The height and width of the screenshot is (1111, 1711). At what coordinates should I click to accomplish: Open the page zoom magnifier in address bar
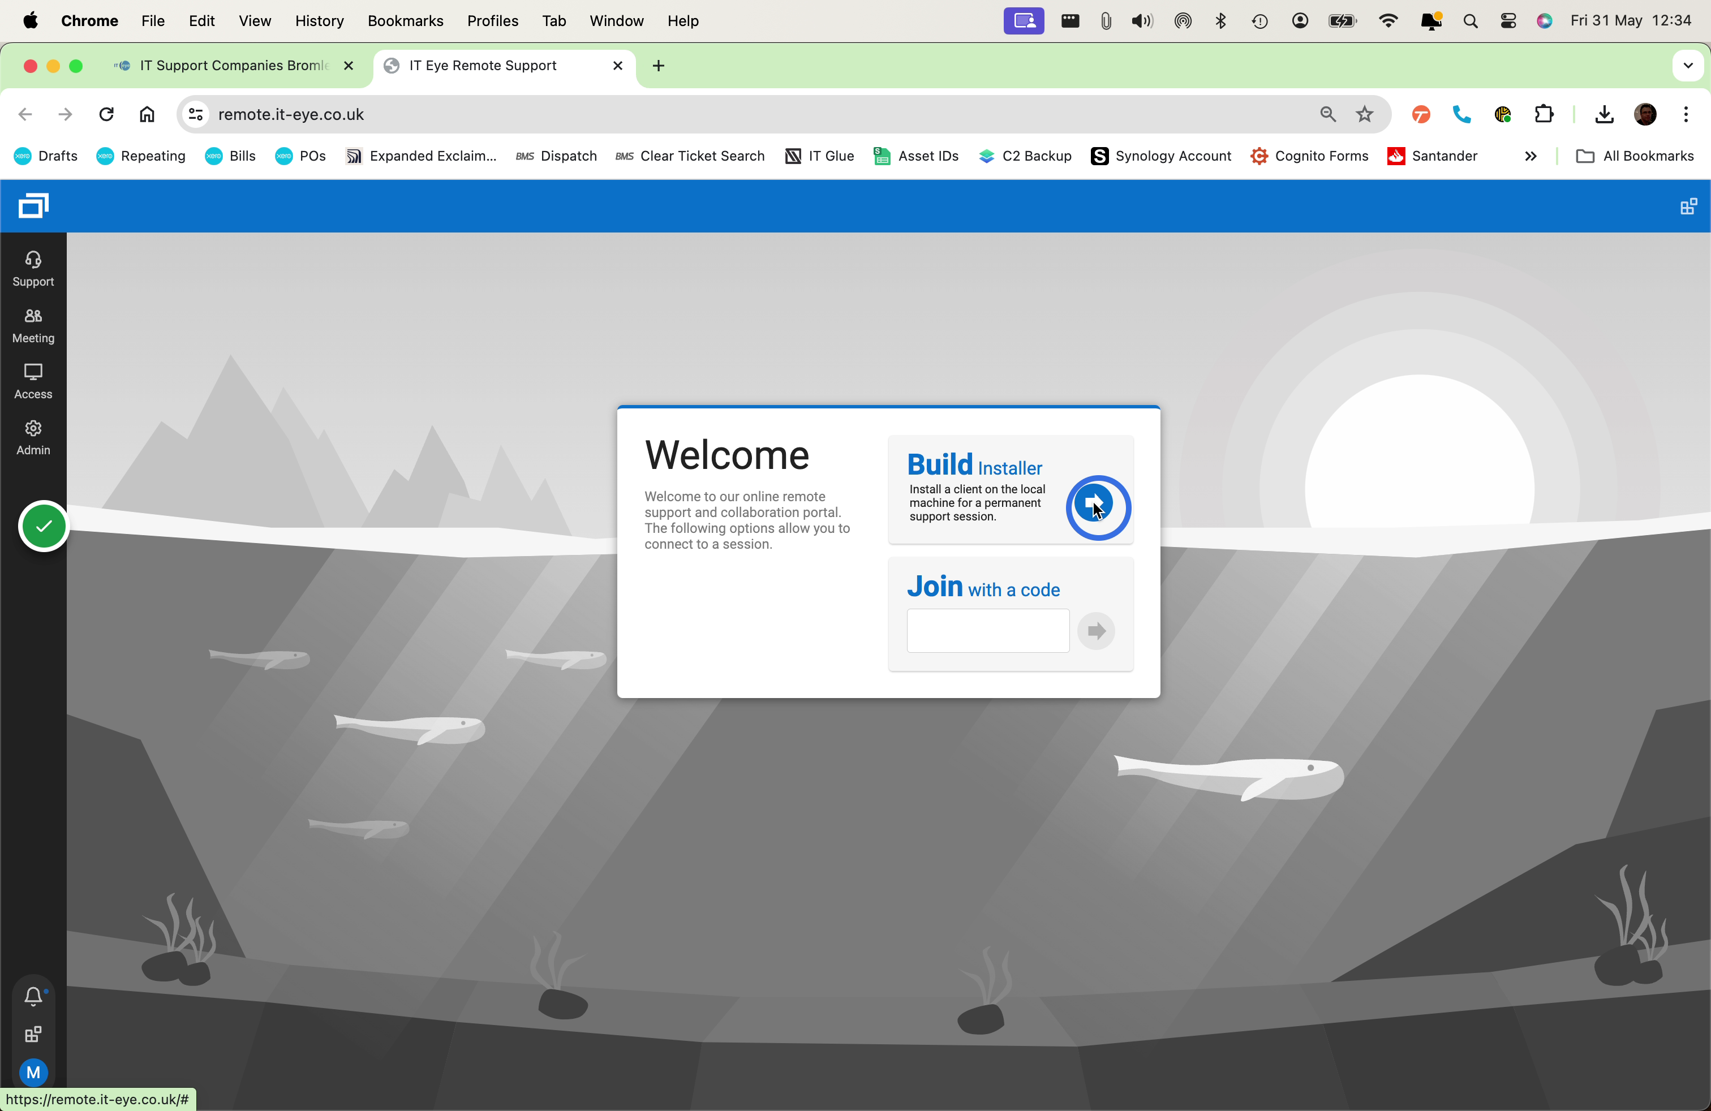(x=1327, y=114)
